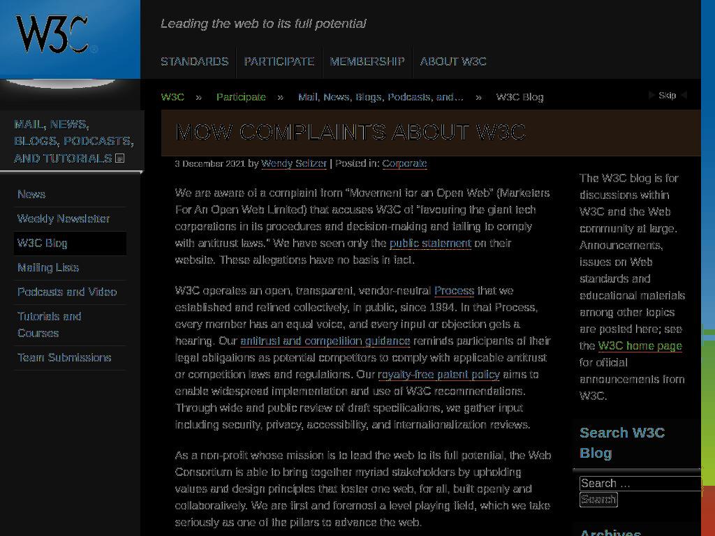This screenshot has height=536, width=715.
Task: Open royalty-free patent policy link
Action: 438,375
